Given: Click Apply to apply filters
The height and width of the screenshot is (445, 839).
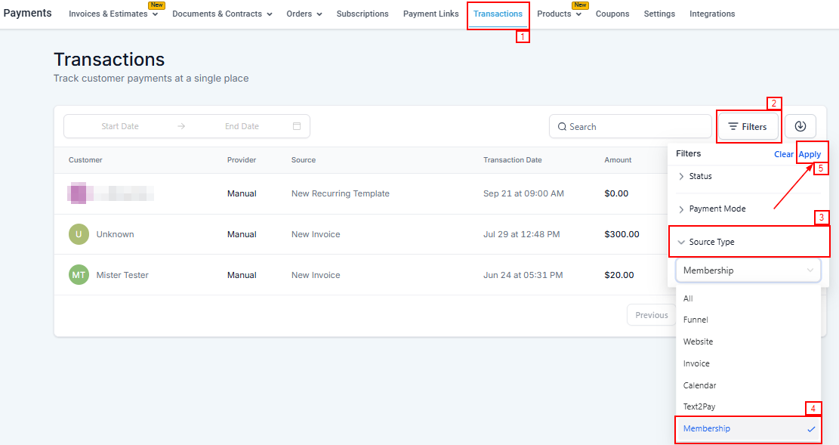Looking at the screenshot, I should [810, 154].
